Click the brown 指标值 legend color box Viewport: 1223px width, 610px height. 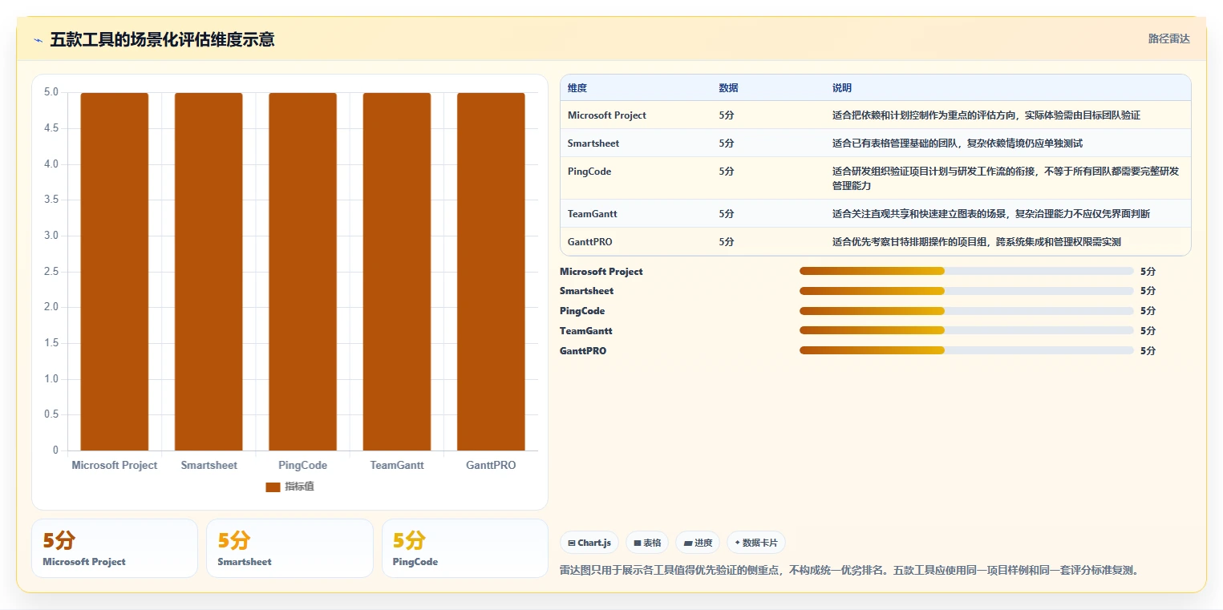coord(273,487)
